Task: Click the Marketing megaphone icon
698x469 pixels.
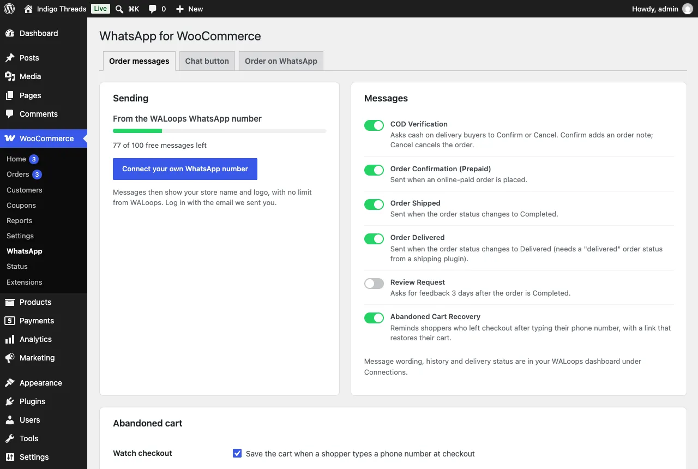Action: pyautogui.click(x=10, y=358)
